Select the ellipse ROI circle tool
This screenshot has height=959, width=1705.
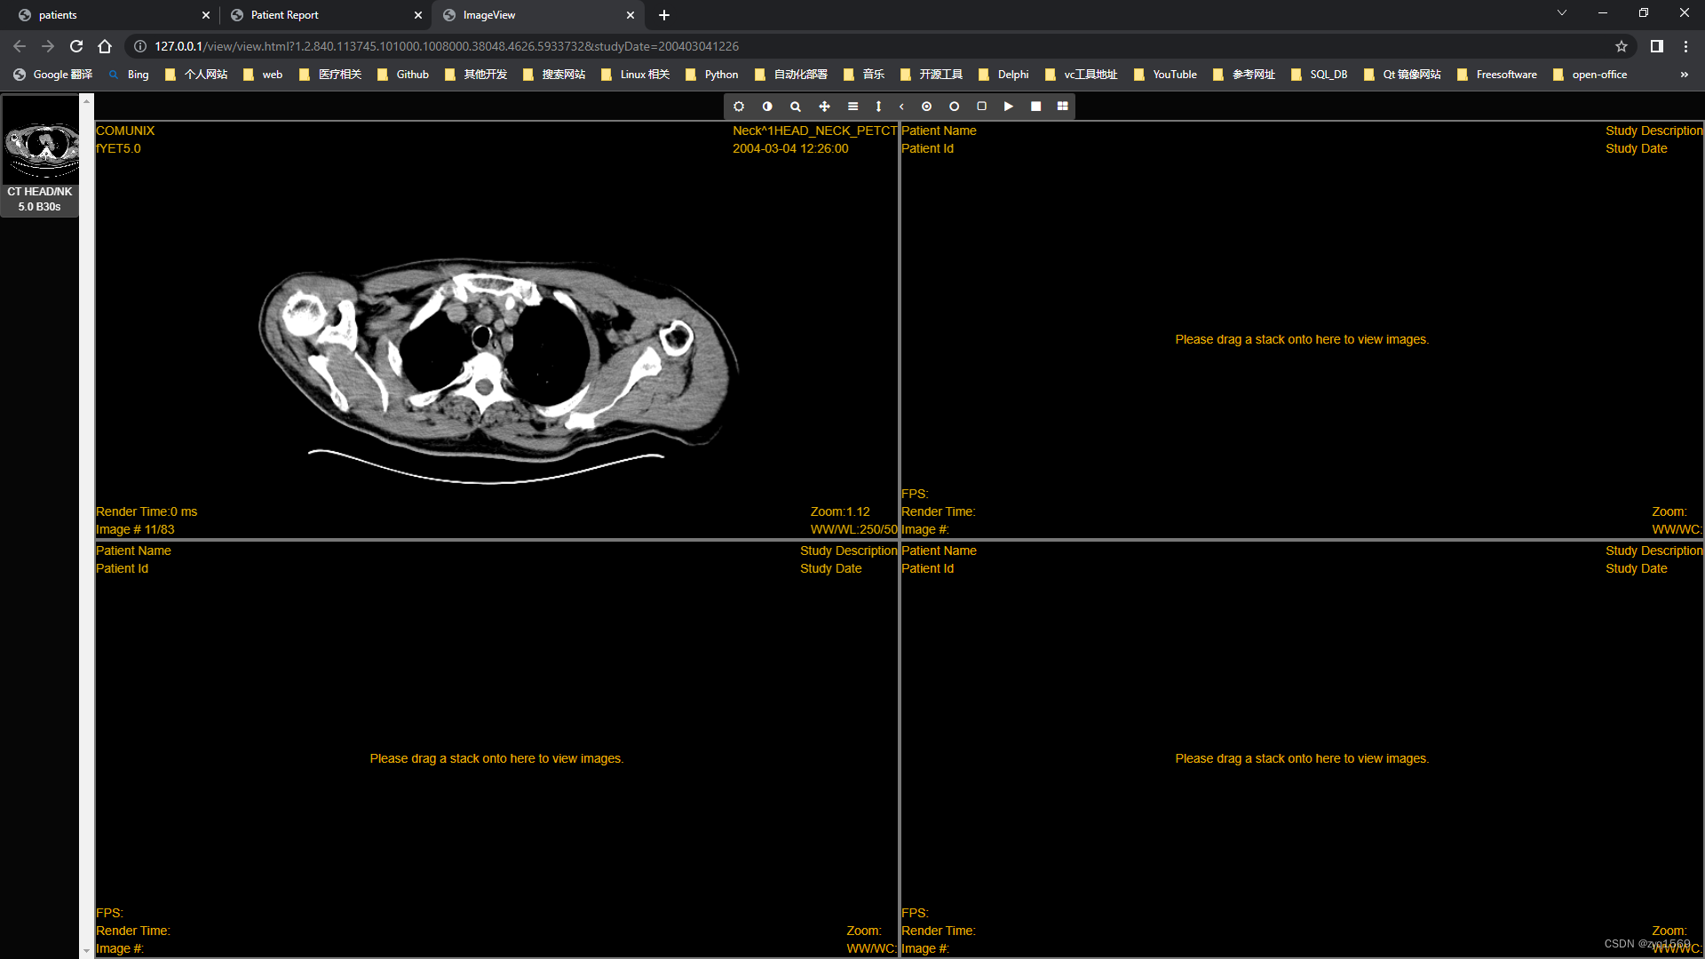[x=954, y=107]
